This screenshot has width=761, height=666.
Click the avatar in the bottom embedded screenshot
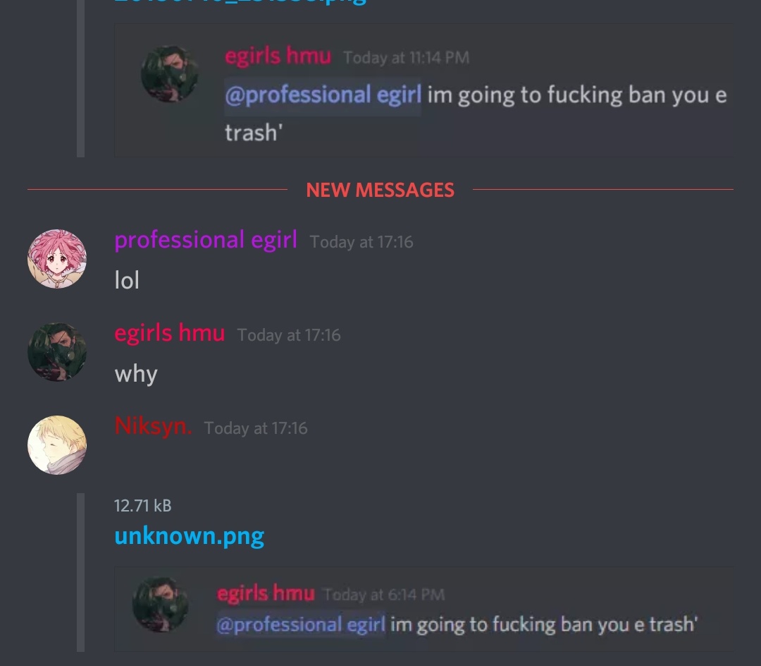160,605
